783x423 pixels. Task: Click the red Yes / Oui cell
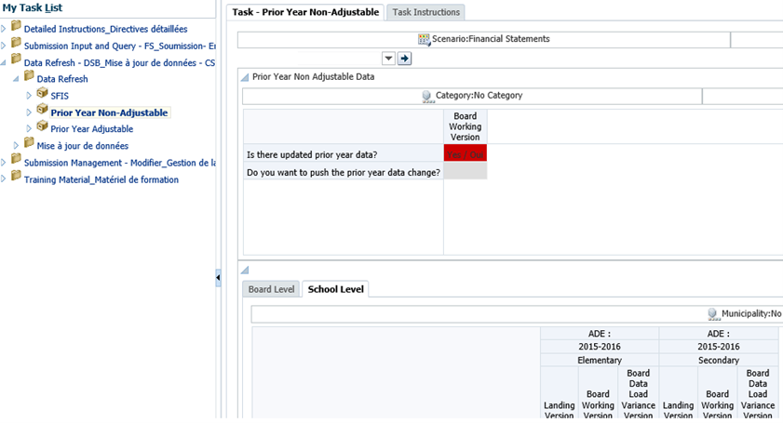click(465, 153)
